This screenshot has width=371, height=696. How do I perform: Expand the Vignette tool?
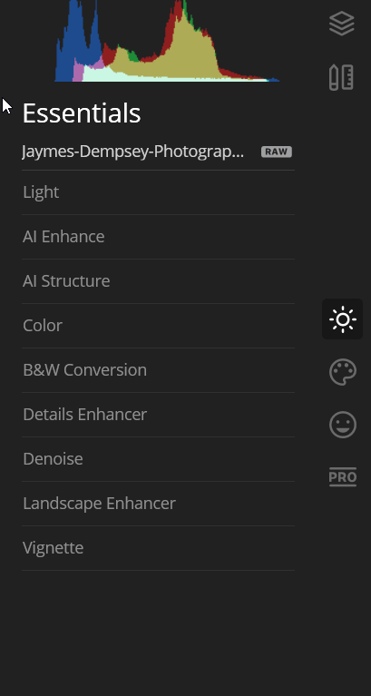pos(159,547)
